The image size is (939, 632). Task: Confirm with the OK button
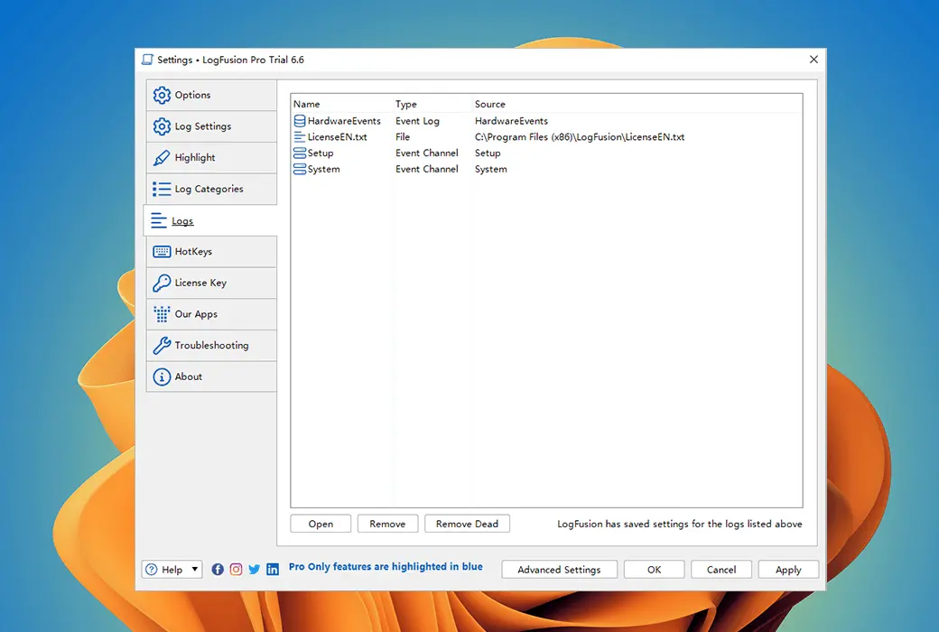[654, 569]
